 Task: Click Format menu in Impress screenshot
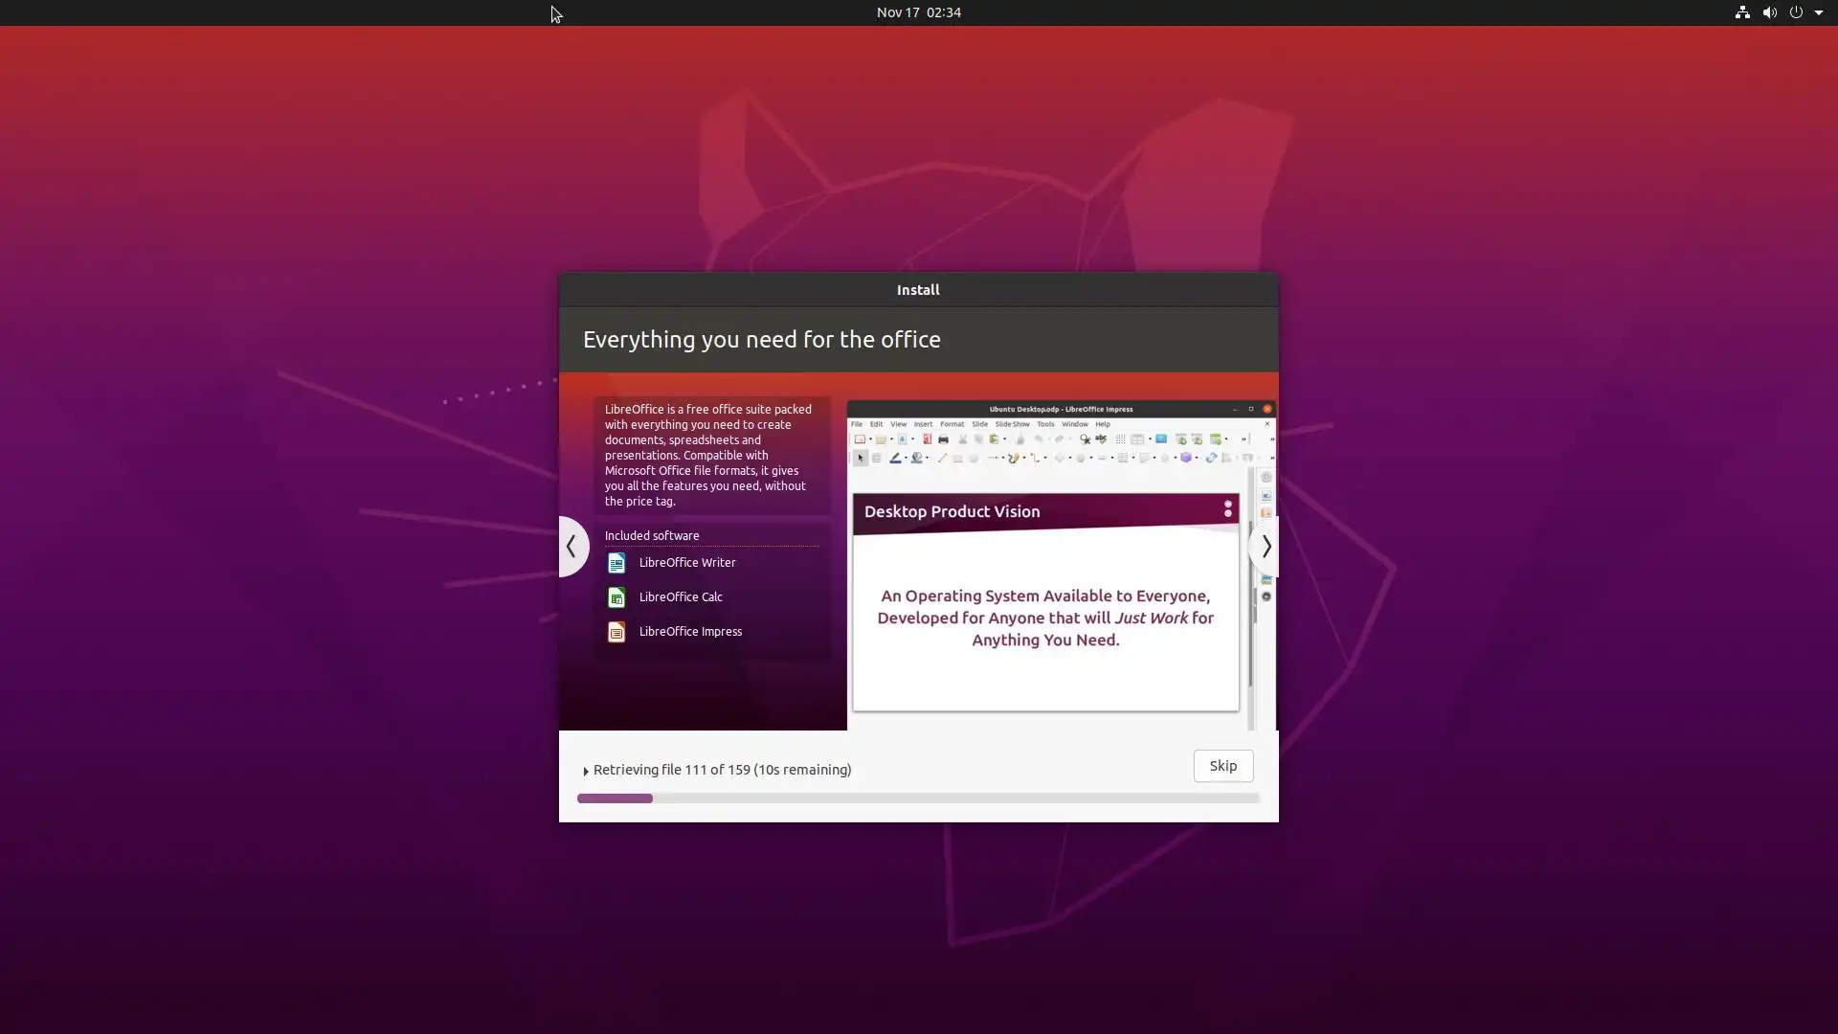click(952, 424)
